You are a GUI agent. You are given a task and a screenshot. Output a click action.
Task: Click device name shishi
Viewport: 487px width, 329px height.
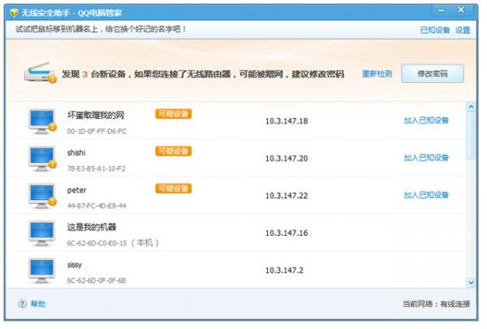(76, 152)
